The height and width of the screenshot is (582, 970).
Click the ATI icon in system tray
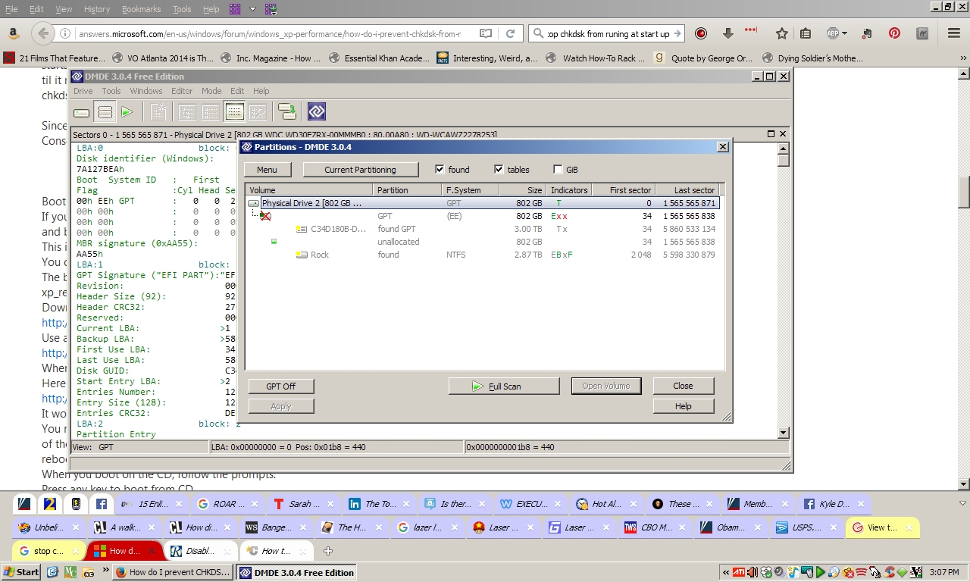click(738, 572)
